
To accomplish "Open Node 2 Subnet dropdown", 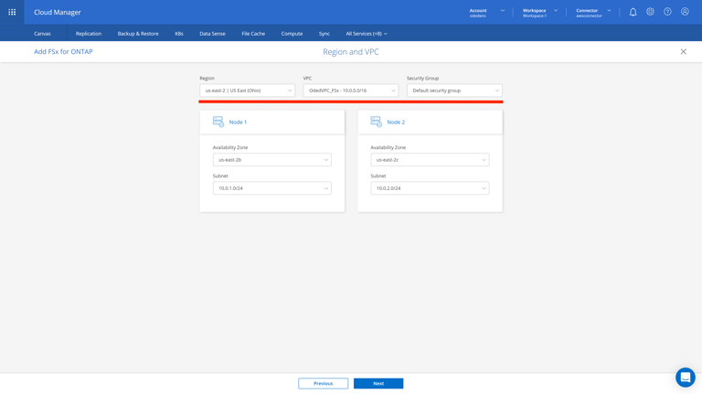I will tap(430, 188).
